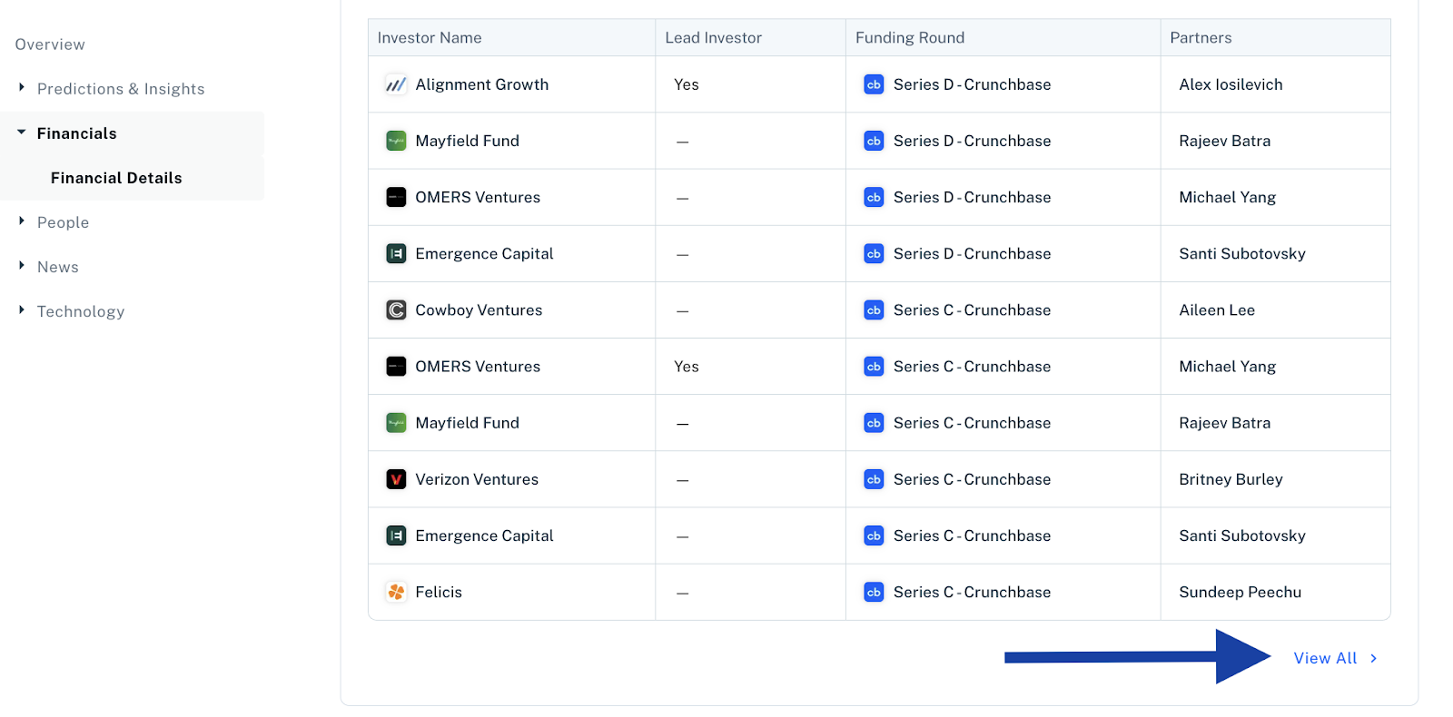This screenshot has height=717, width=1453.
Task: Click Yes in OMERS Ventures Series C row
Action: pyautogui.click(x=687, y=367)
